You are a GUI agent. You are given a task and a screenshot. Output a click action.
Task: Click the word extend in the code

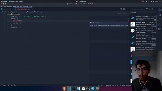pos(15,23)
